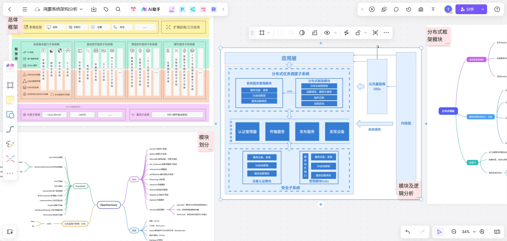This screenshot has width=507, height=241.
Task: Toggle the focus view eye-scan icon
Action: 375,33
